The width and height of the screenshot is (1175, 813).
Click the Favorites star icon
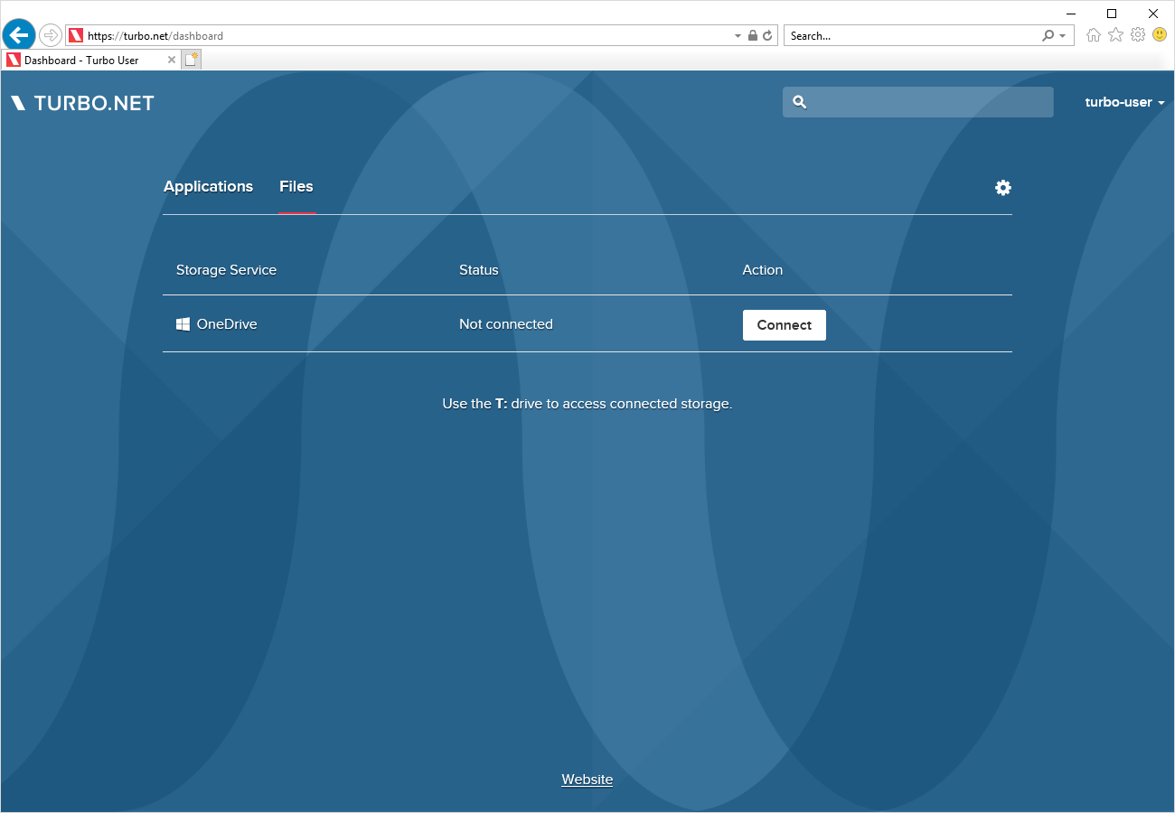point(1115,34)
